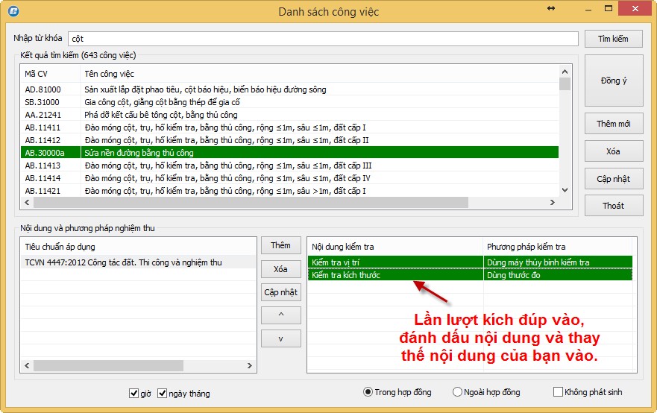
Task: Choose the "Trong hợp đồng" radio option
Action: [368, 392]
